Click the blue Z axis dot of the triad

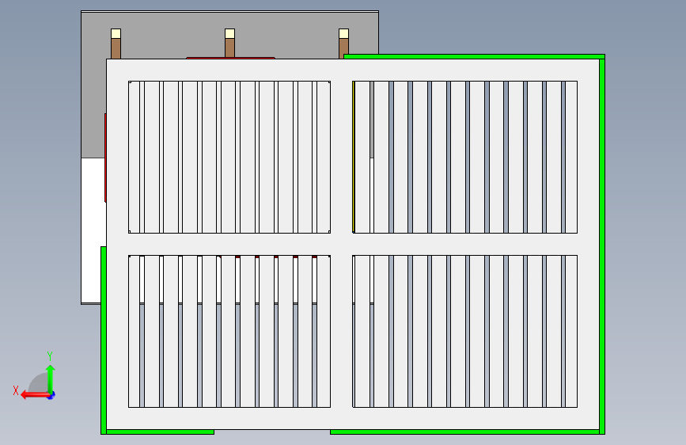51,396
